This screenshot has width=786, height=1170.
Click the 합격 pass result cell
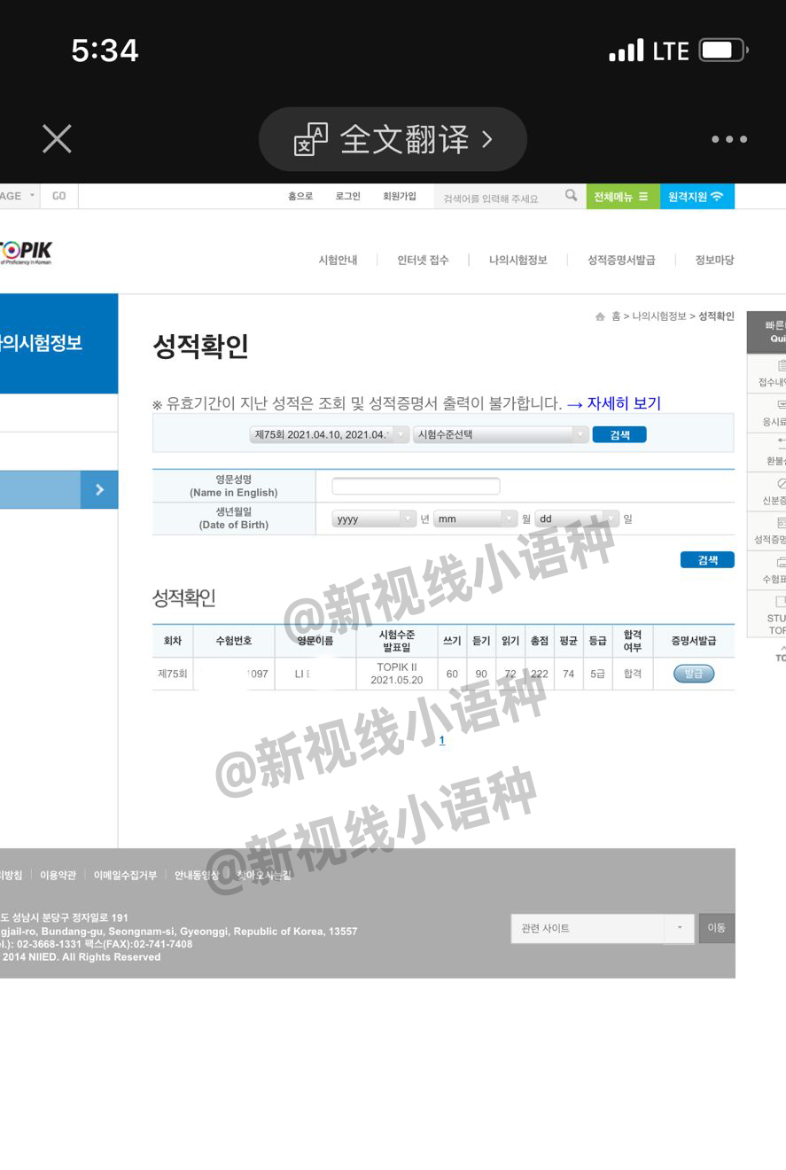pos(633,674)
